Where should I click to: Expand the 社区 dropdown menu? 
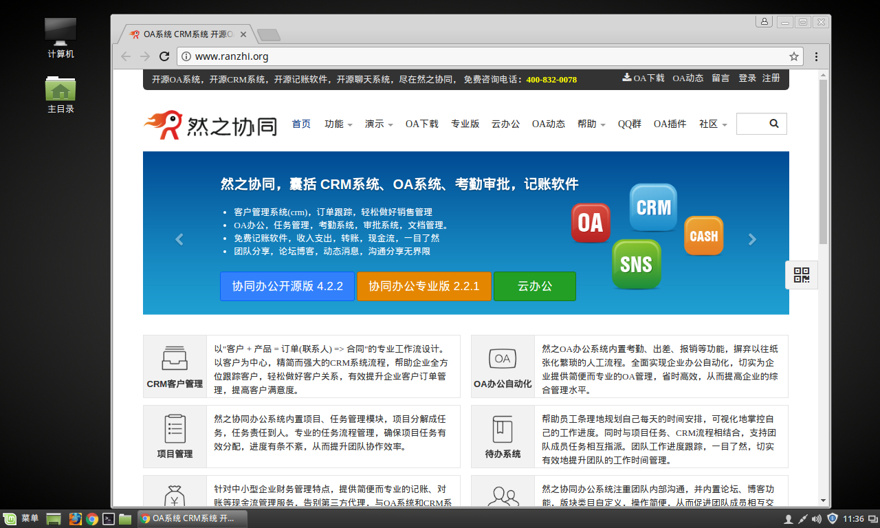713,124
